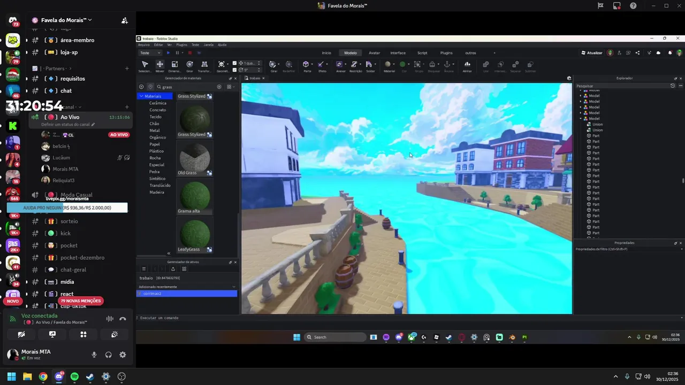This screenshot has width=685, height=385.
Task: Pick the Girar rotate tool
Action: point(189,66)
